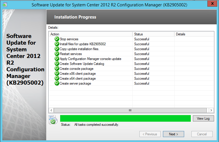Click Successful status for Create console package
Viewport: 219px width, 142px height.
click(142, 69)
